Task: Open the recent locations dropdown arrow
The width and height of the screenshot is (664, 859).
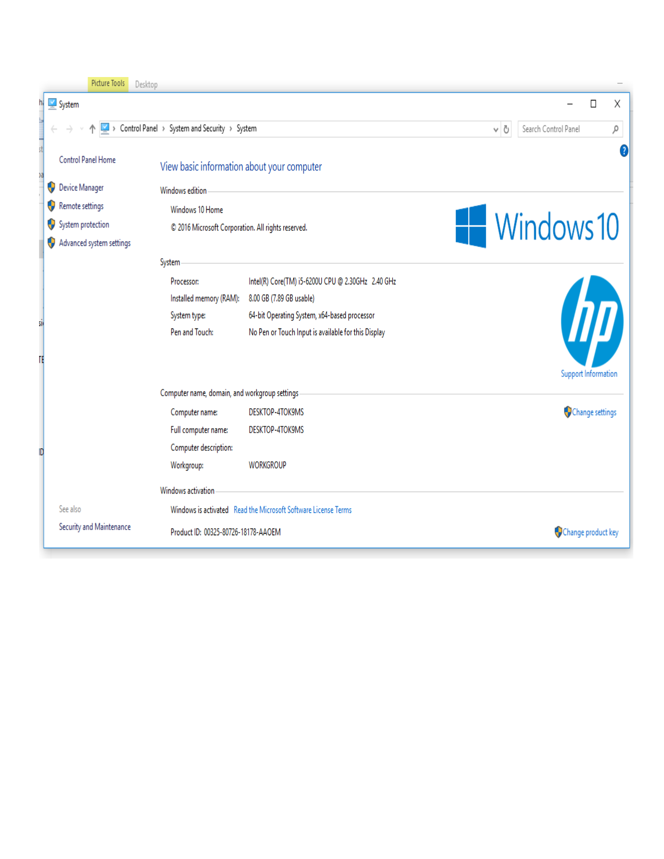Action: [82, 129]
